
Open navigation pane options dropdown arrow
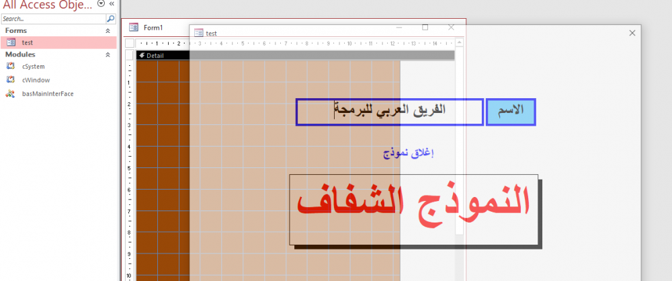[101, 3]
